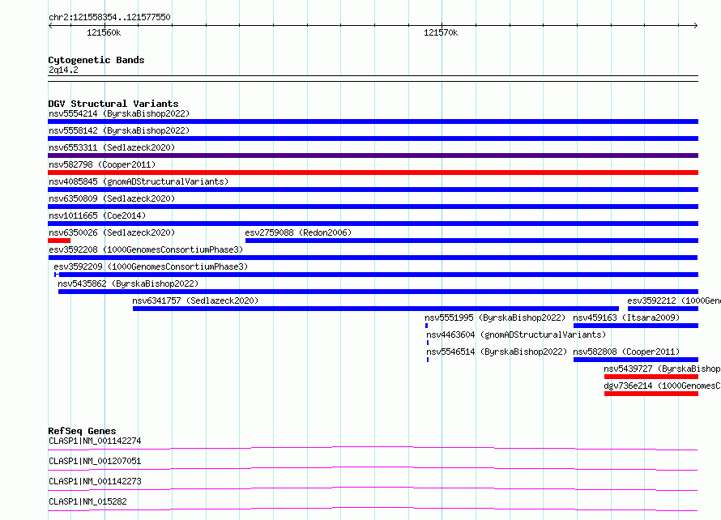Click the red bar under dgv736e214

[x=651, y=394]
